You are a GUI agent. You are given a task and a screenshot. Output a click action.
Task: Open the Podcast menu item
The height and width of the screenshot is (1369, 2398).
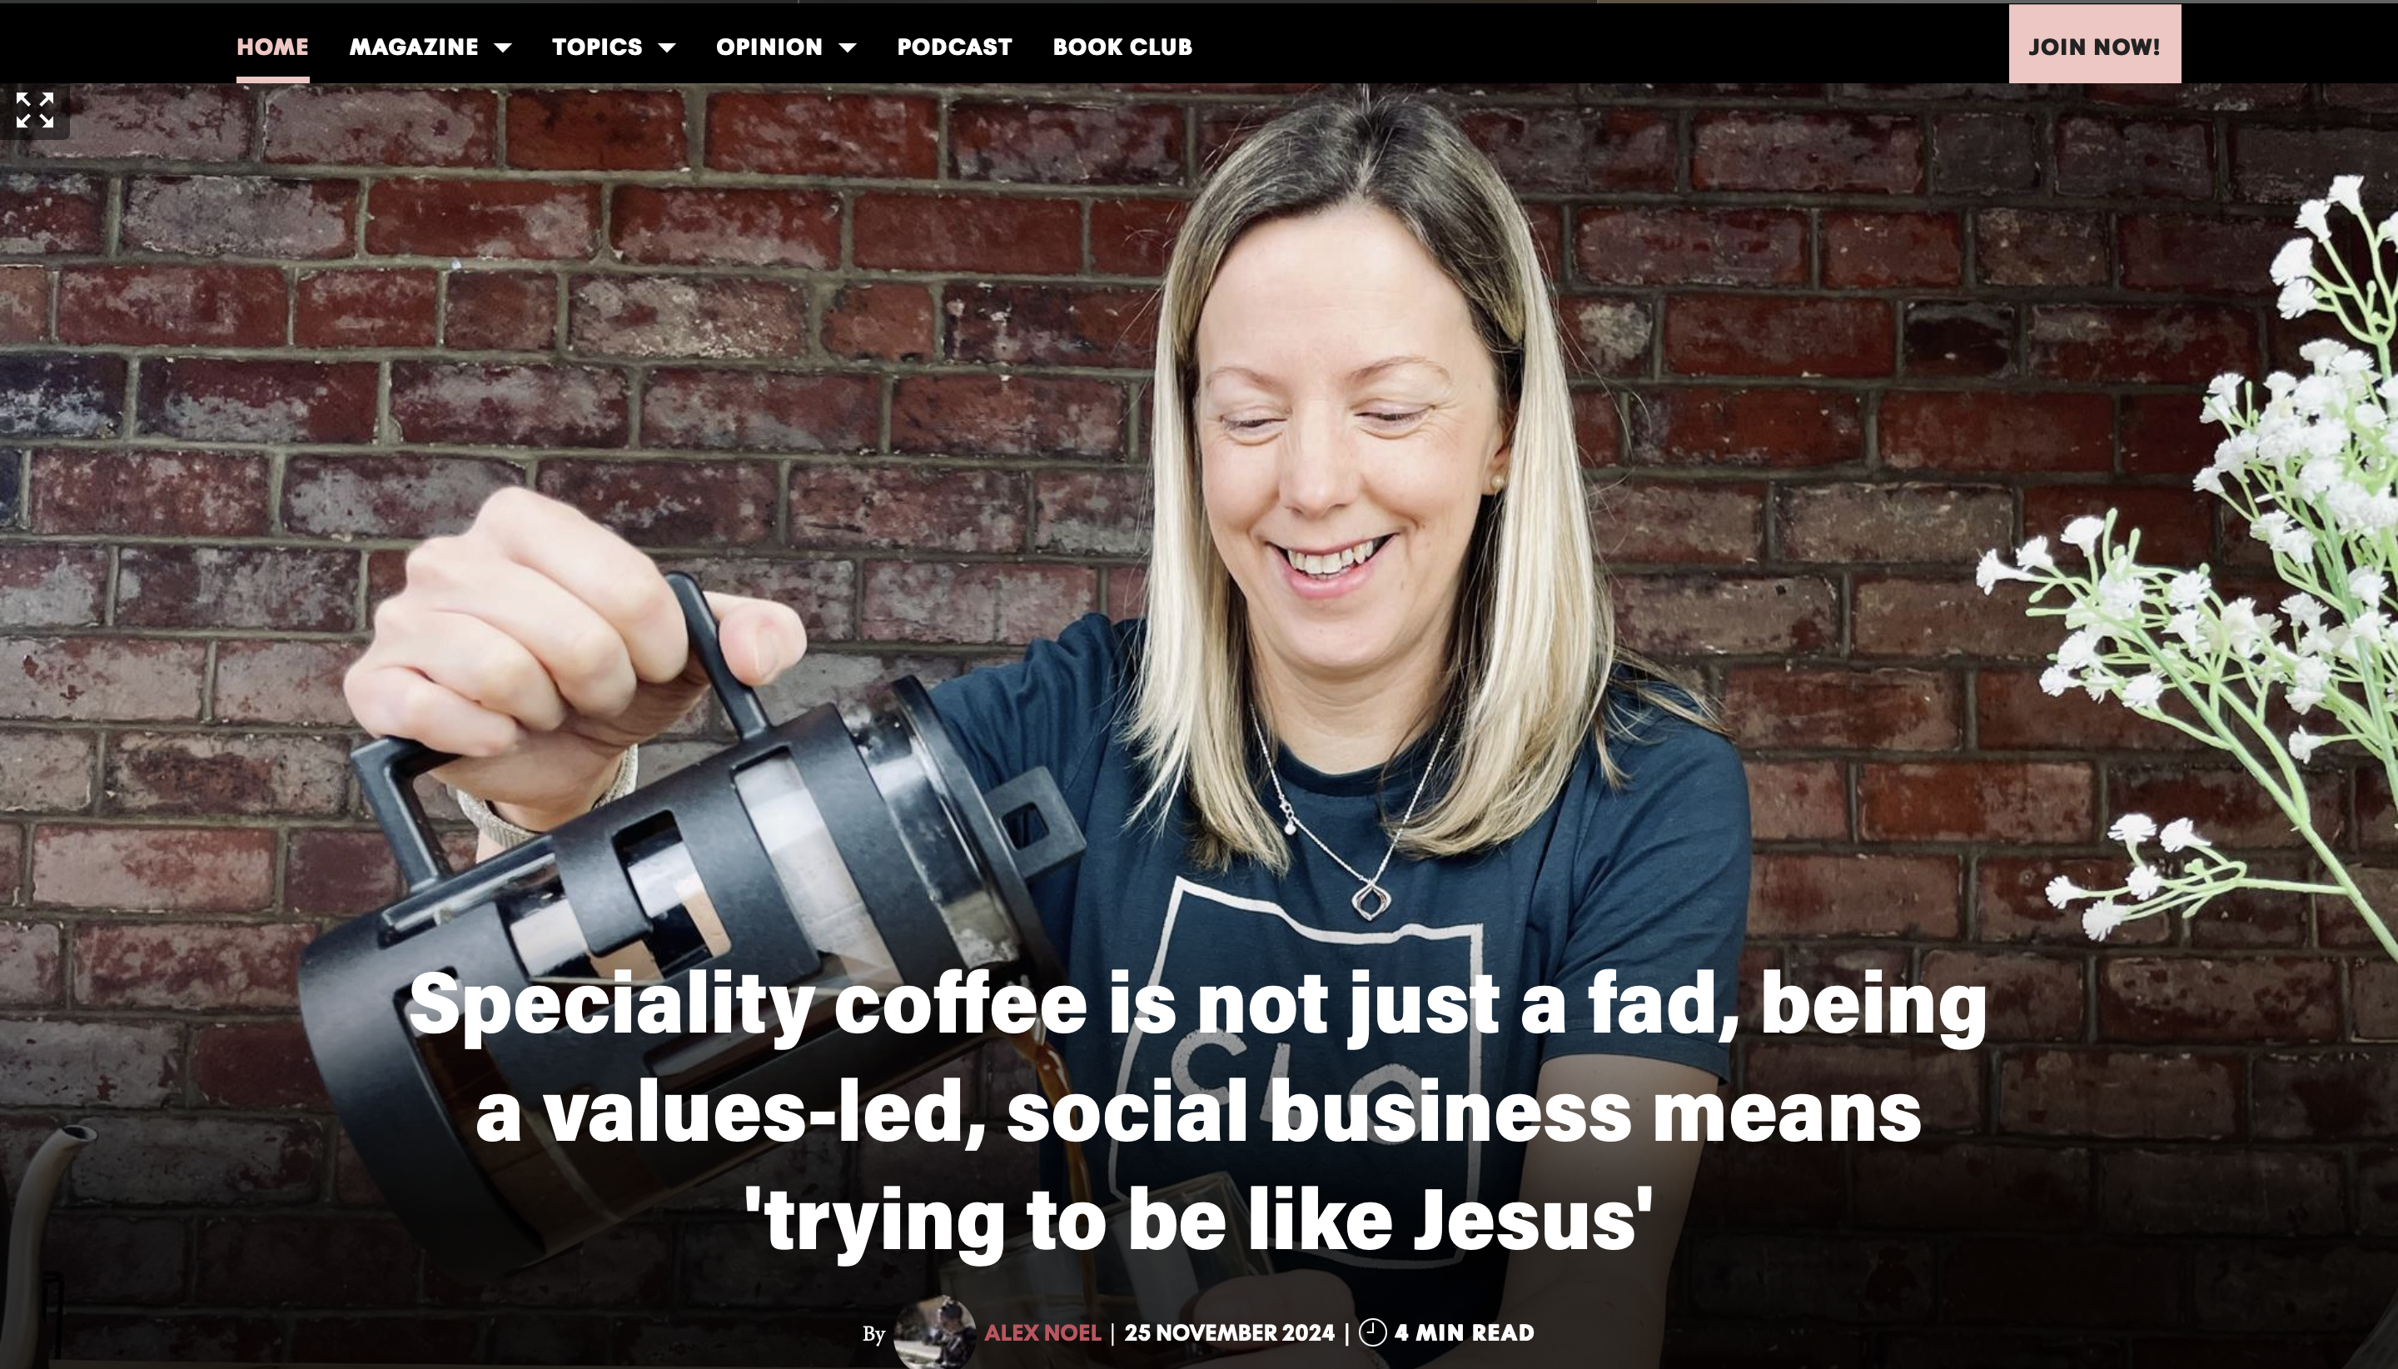click(x=954, y=47)
